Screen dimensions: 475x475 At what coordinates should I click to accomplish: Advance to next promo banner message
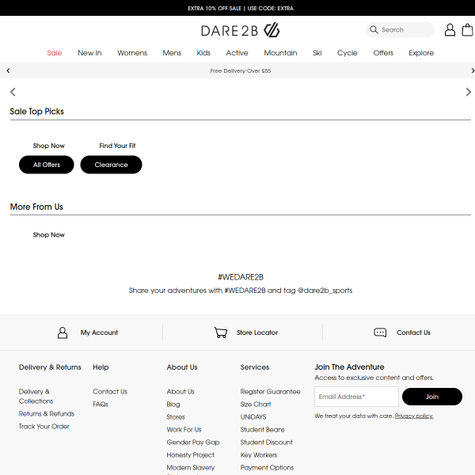[x=467, y=70]
